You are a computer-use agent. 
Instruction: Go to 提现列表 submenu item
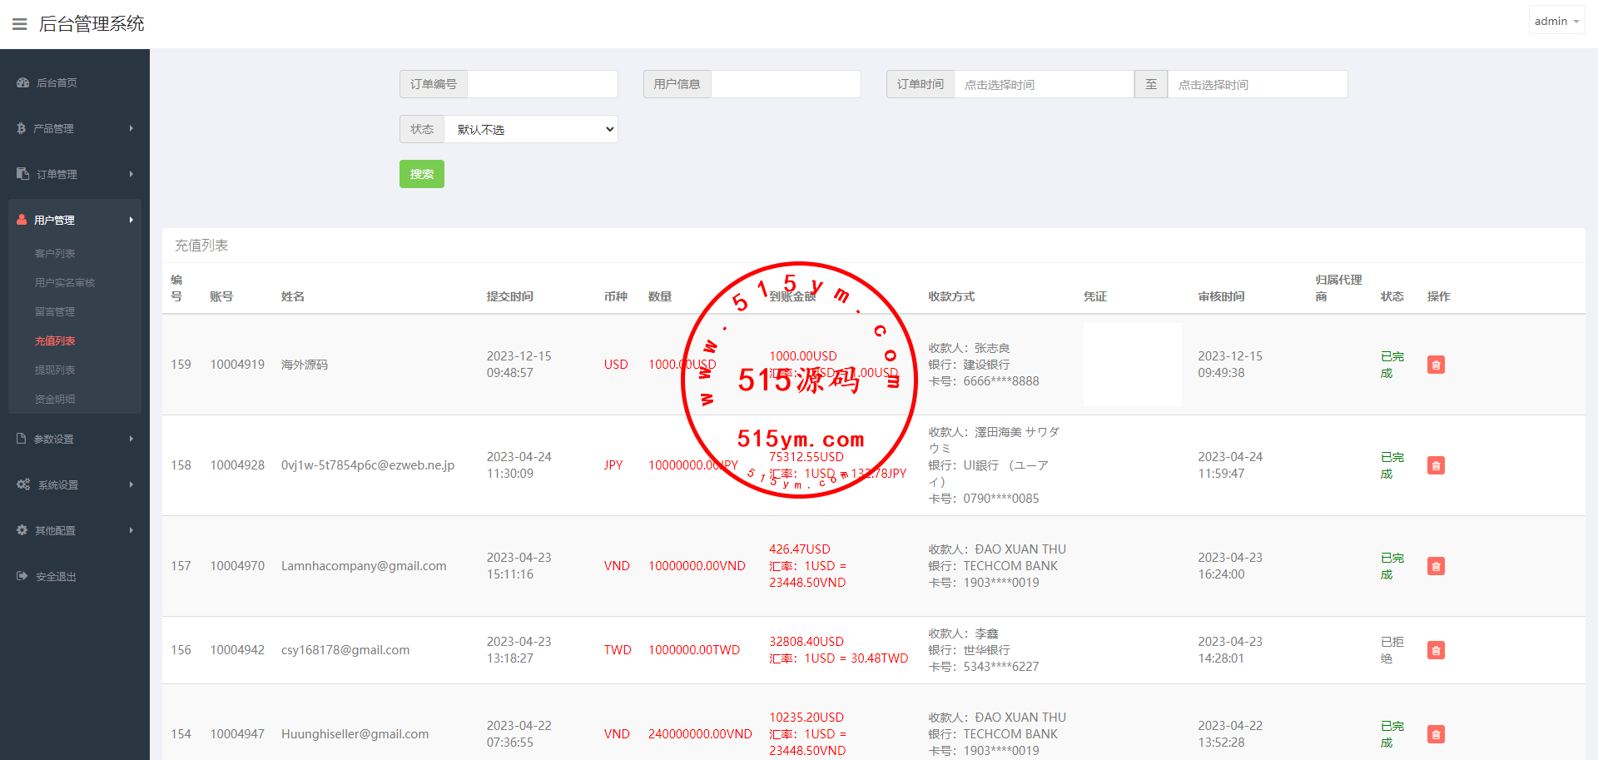point(55,370)
